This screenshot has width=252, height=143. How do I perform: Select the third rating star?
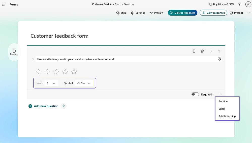tap(56, 72)
